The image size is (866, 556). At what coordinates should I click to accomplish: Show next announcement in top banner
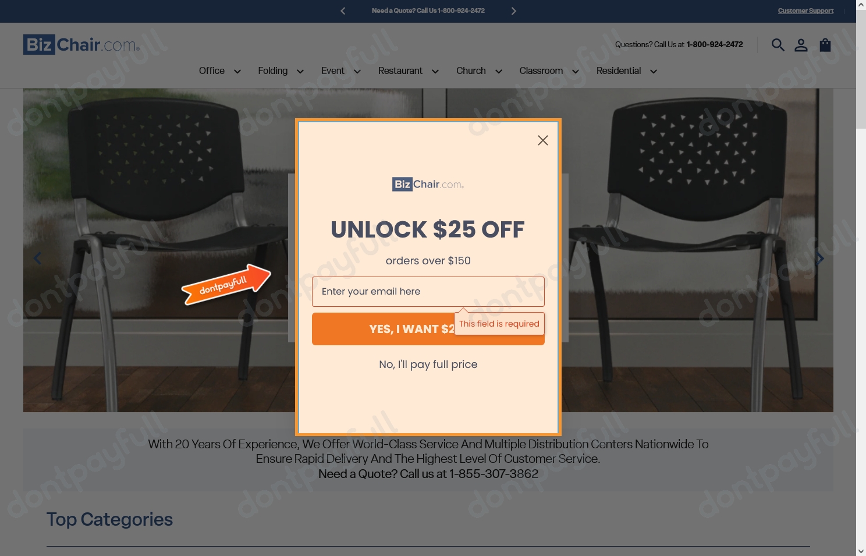(x=513, y=11)
